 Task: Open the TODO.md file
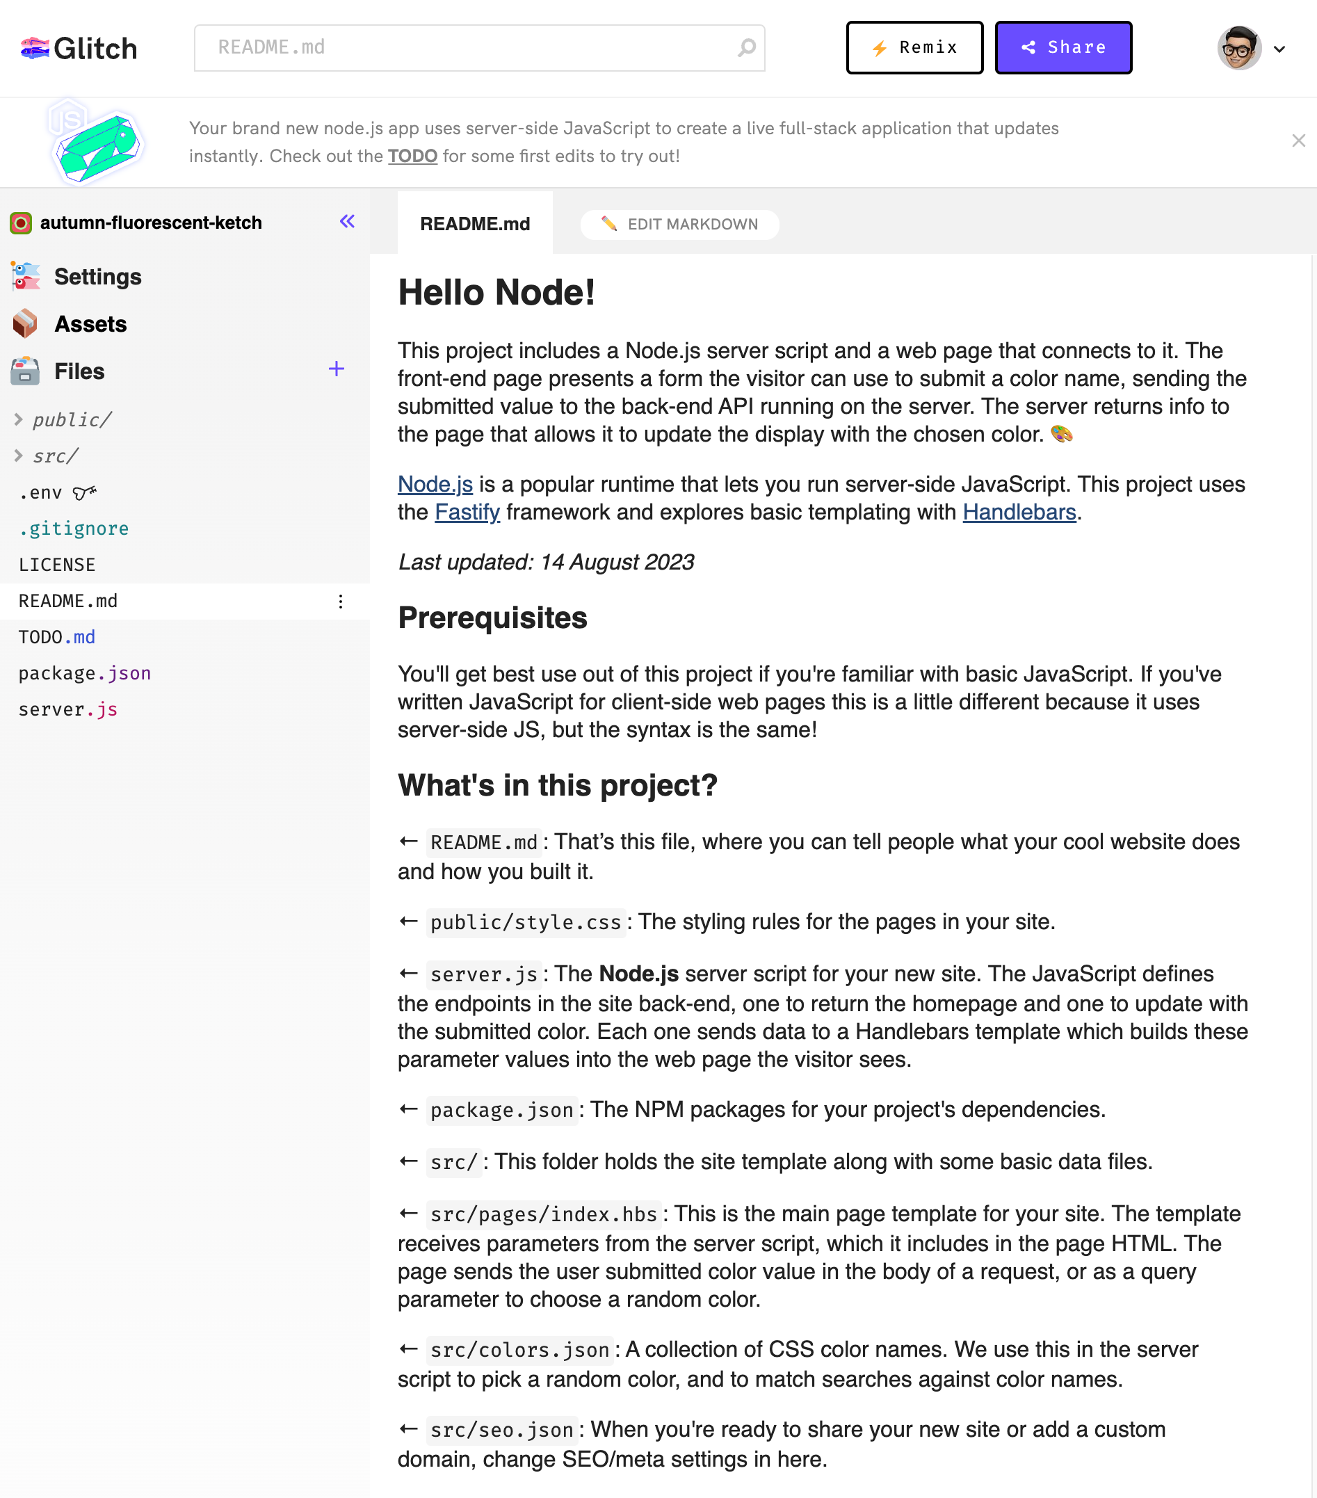coord(57,637)
